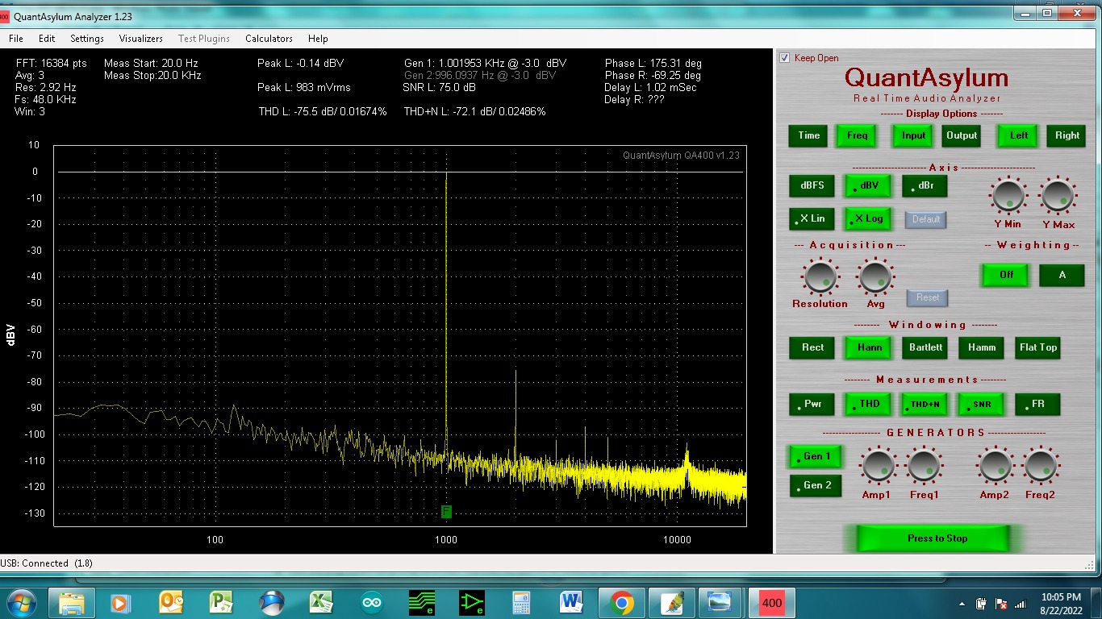Toggle the SNR measurement
1102x619 pixels.
click(981, 404)
